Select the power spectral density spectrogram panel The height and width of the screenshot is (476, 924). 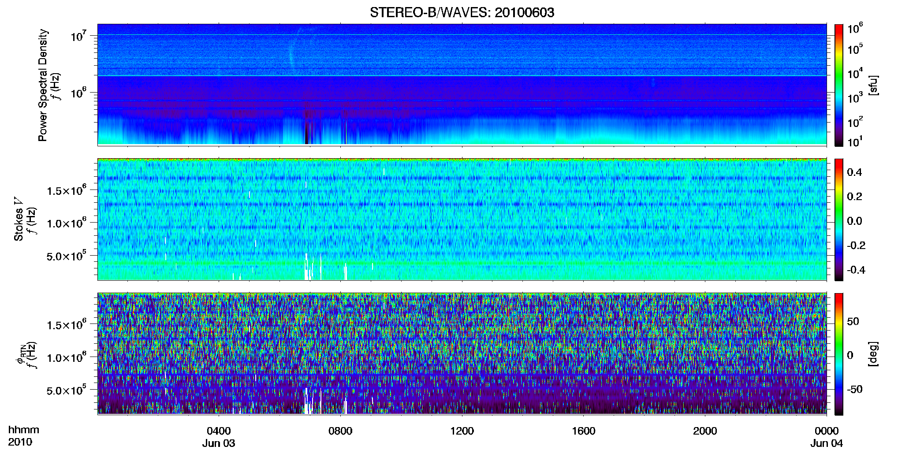tap(462, 84)
